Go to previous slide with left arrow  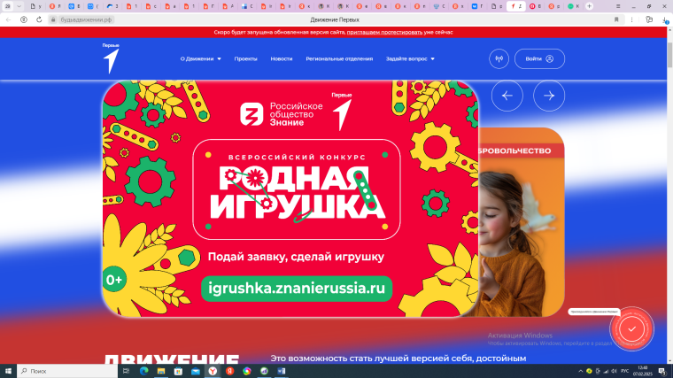tap(507, 96)
